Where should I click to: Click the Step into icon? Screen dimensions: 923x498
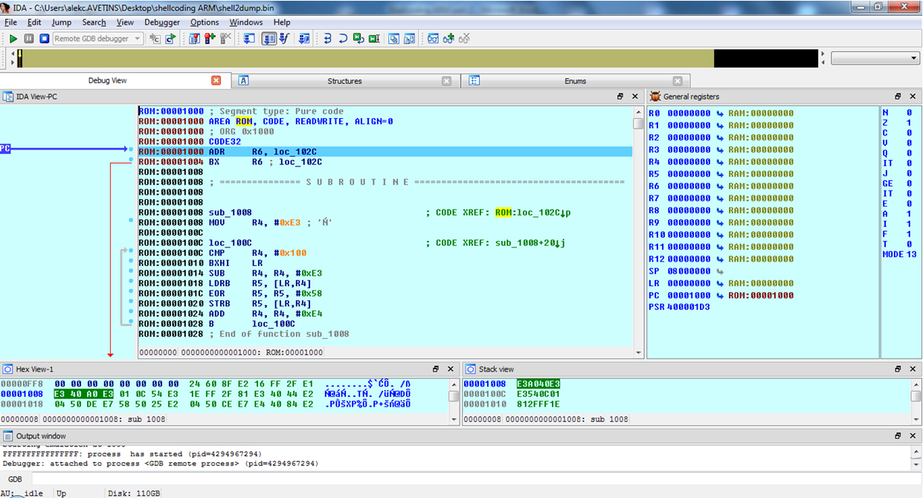coord(327,39)
